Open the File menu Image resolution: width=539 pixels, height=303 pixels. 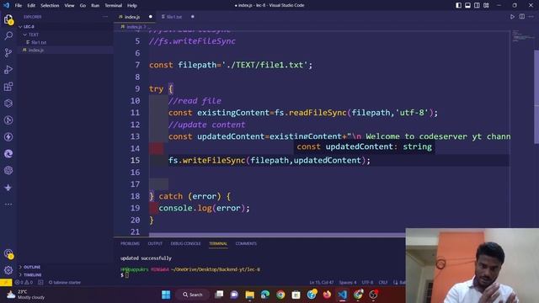[19, 6]
